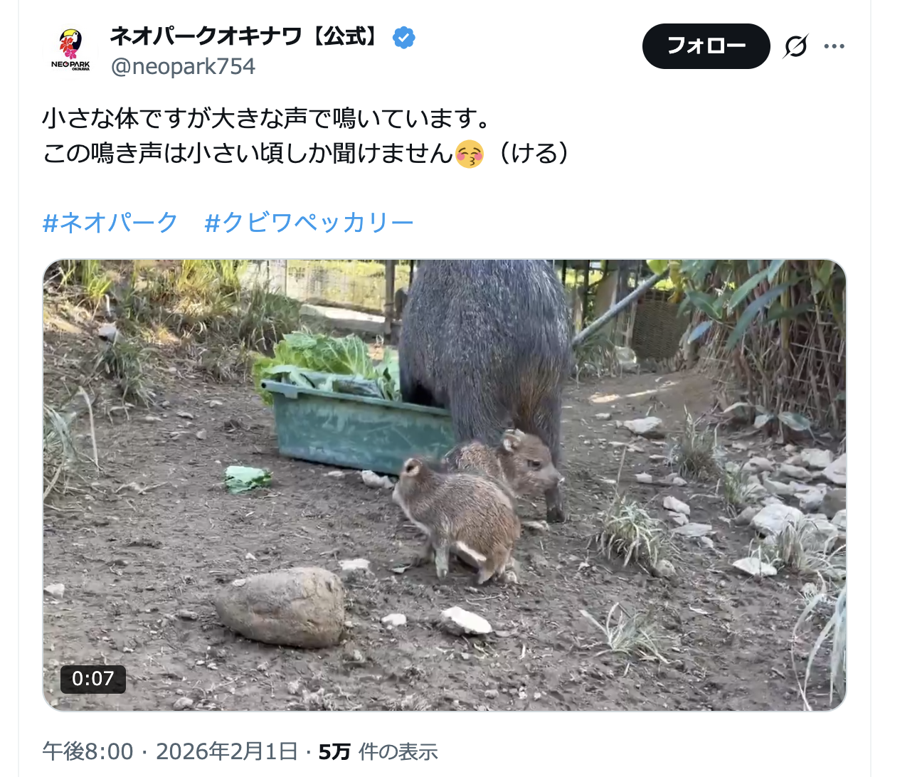View the 5万 件の表示 view count

point(378,751)
